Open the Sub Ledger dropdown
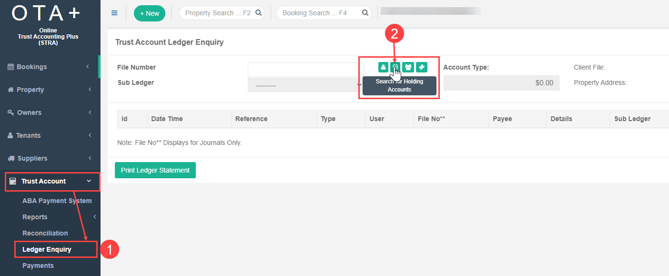The height and width of the screenshot is (276, 669). 305,85
